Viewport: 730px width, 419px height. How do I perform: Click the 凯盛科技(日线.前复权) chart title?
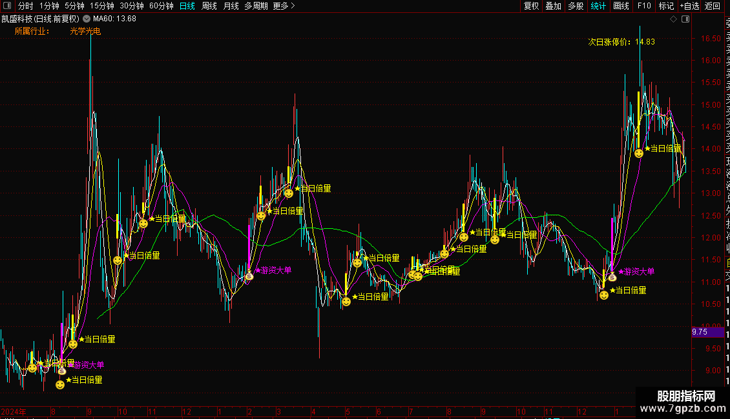click(x=41, y=19)
